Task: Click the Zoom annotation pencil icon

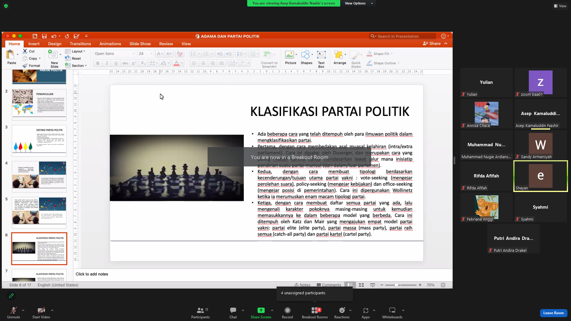Action: click(x=11, y=296)
